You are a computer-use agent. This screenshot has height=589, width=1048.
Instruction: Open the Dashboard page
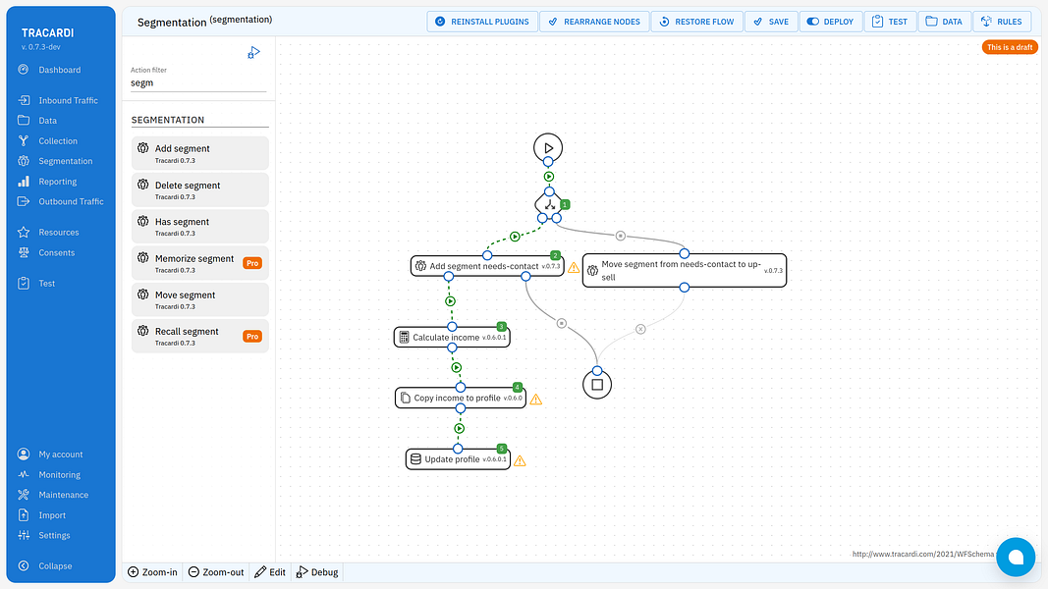point(60,70)
